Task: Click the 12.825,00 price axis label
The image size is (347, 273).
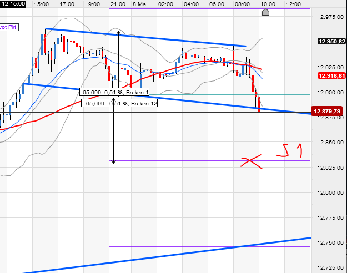Action: [x=330, y=168]
